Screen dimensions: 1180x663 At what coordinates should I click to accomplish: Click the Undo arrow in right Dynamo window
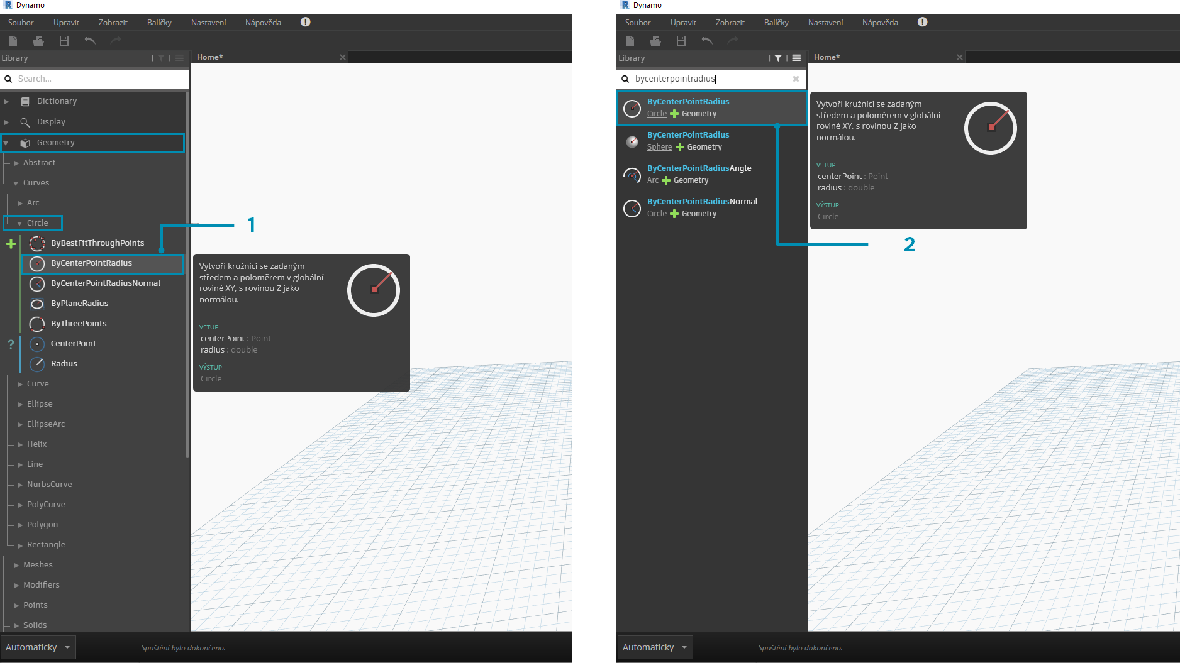[x=707, y=41]
